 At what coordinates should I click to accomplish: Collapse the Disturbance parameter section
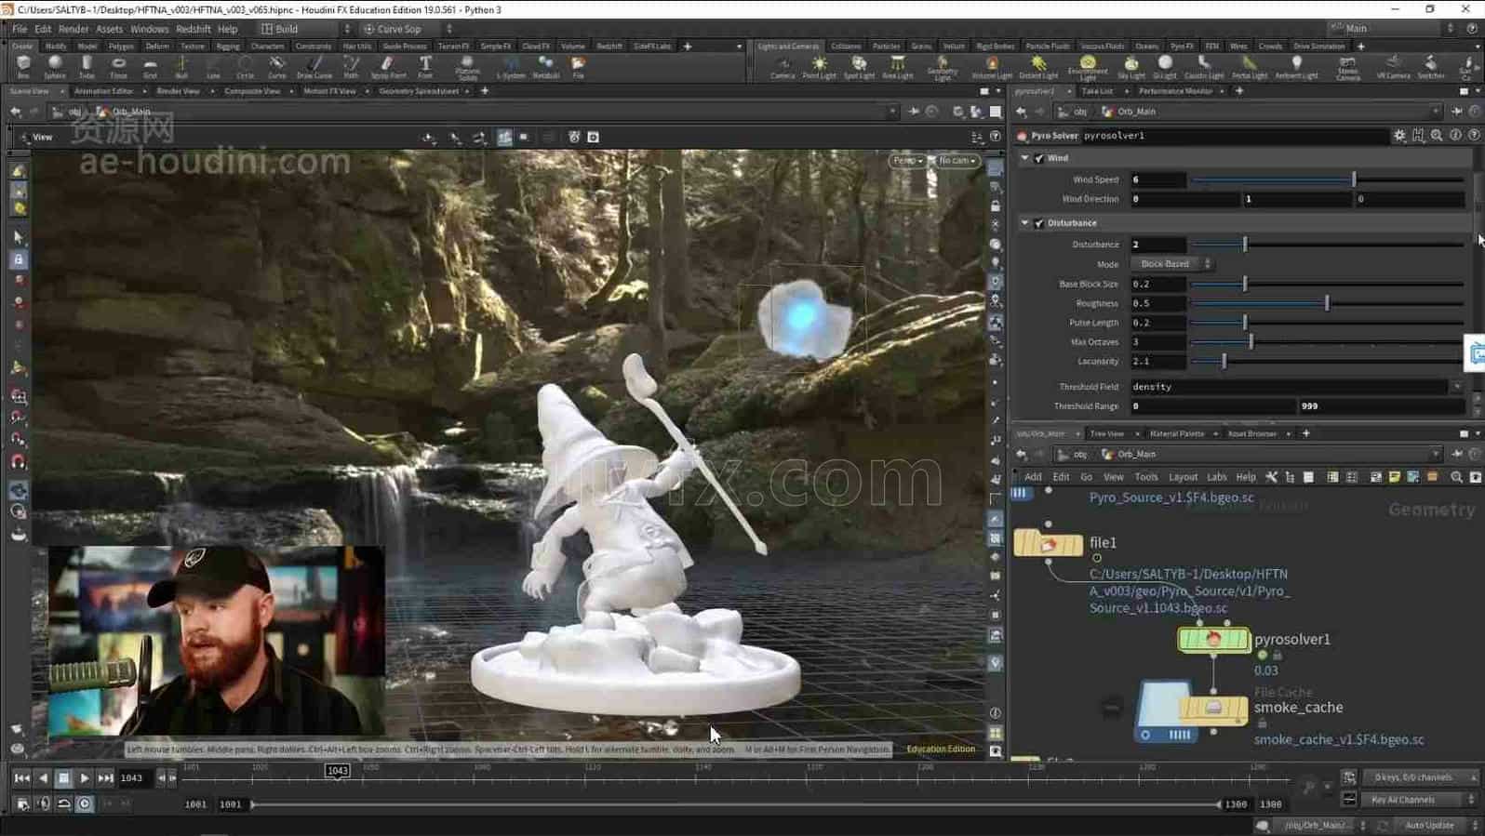pos(1025,223)
